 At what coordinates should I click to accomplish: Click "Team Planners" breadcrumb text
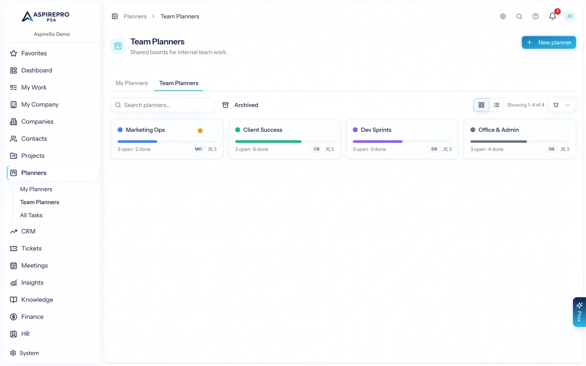[x=180, y=16]
